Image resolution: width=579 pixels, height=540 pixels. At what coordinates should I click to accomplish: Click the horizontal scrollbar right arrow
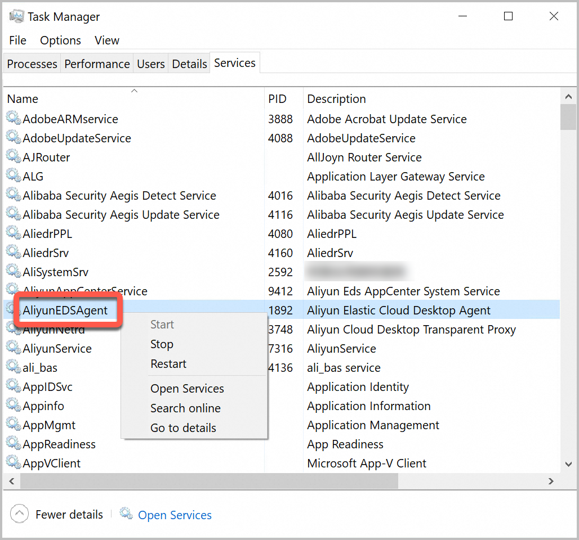[x=551, y=481]
